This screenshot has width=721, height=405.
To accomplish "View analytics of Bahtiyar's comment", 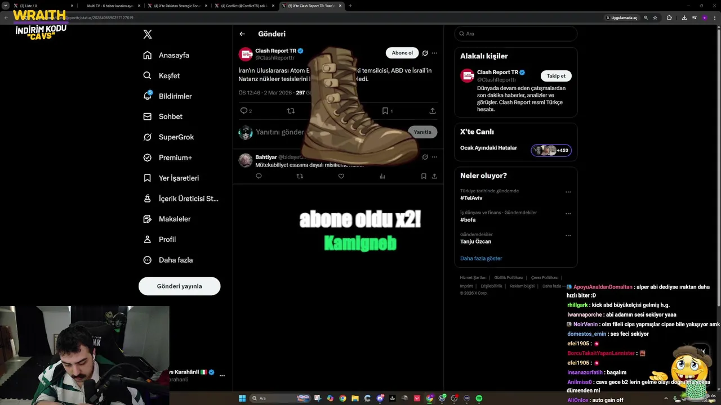I will 382,176.
